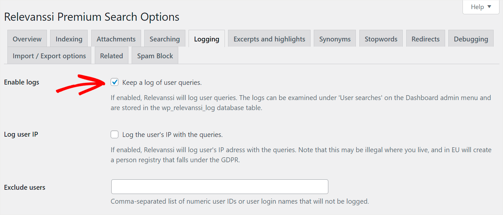Open the Searching options tab
The width and height of the screenshot is (503, 215).
tap(165, 38)
